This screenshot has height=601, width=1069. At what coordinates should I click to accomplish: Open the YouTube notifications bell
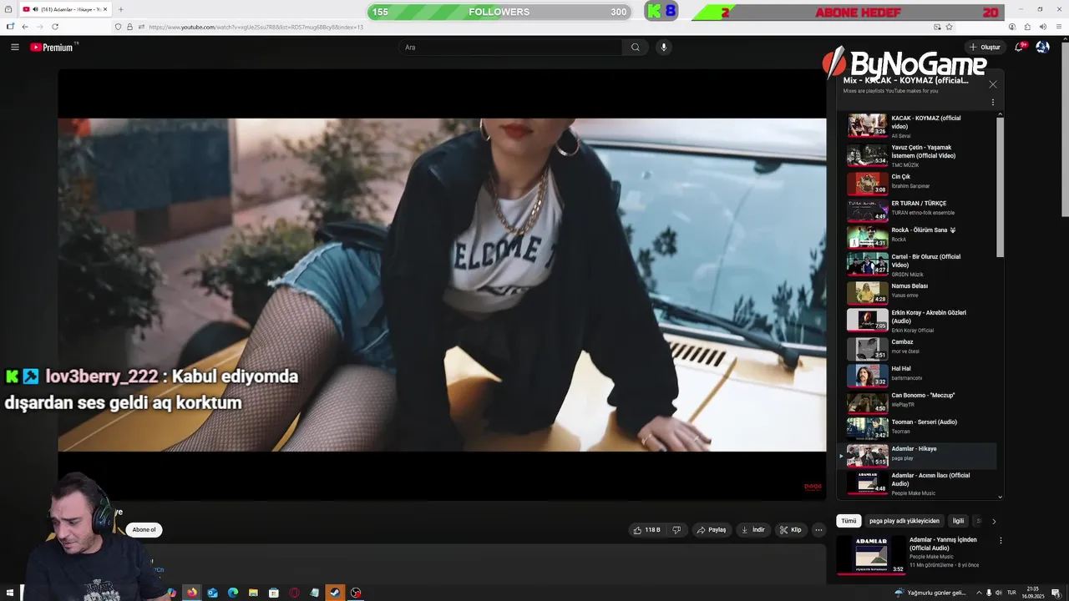(1019, 48)
